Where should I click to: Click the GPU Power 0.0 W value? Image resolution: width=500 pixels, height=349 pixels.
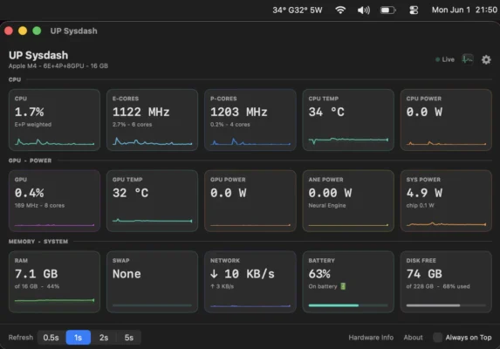pyautogui.click(x=229, y=193)
